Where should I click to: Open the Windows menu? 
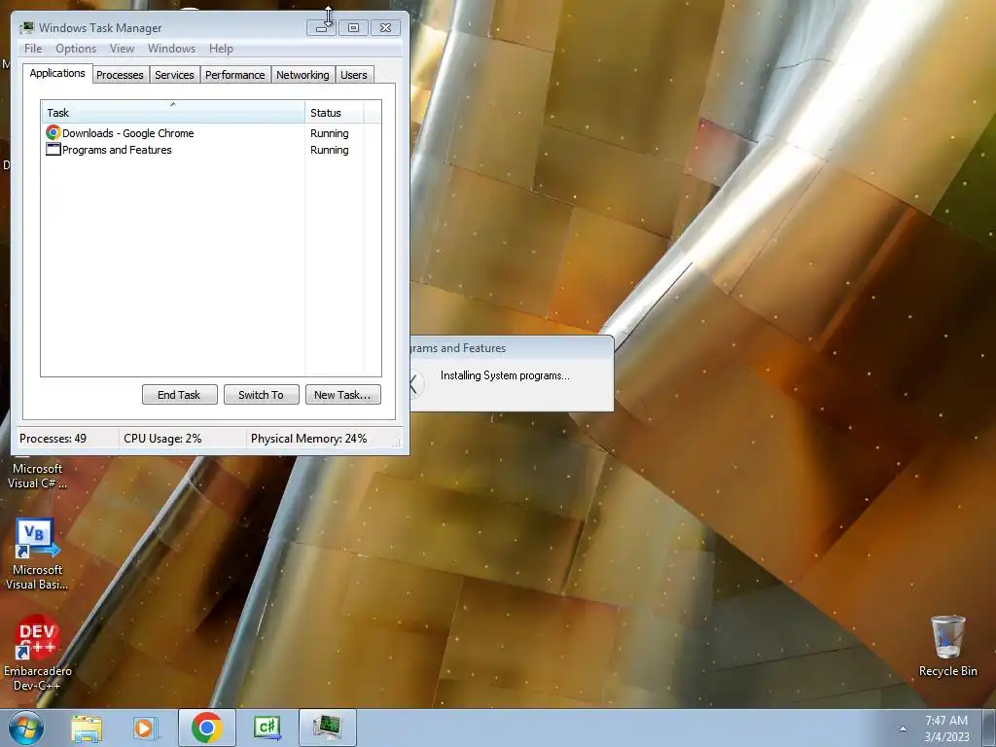(171, 49)
